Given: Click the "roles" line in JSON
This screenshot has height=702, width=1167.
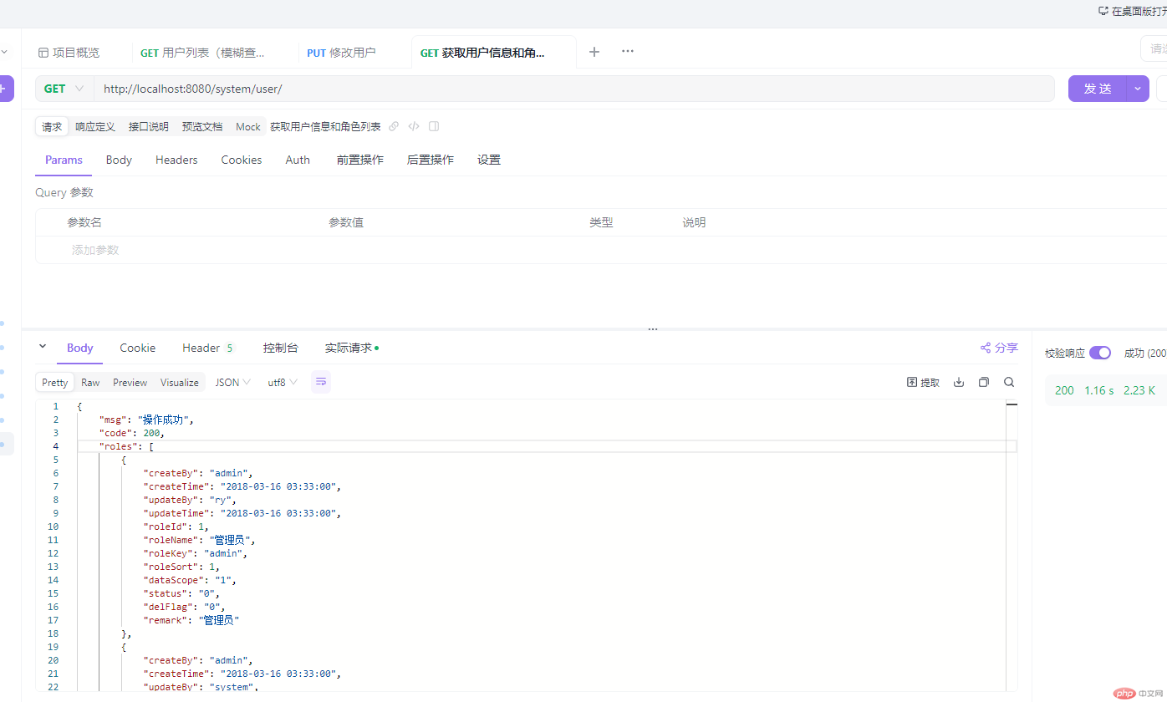Looking at the screenshot, I should [126, 446].
